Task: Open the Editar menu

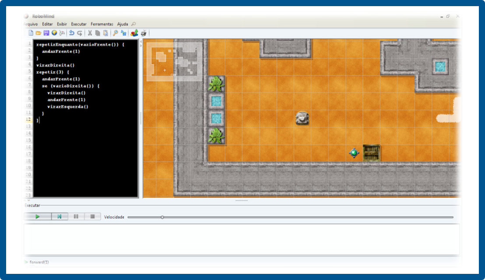Action: (x=47, y=24)
